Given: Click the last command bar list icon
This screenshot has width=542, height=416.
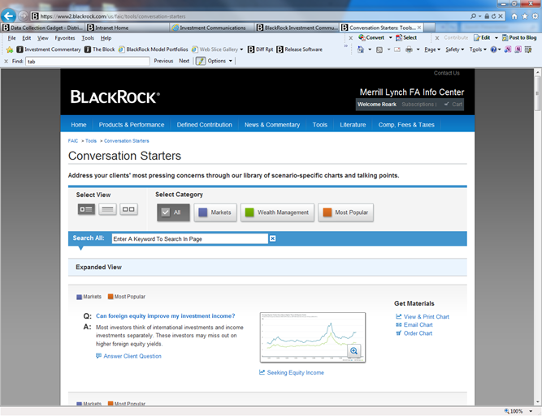Looking at the screenshot, I should (x=528, y=49).
